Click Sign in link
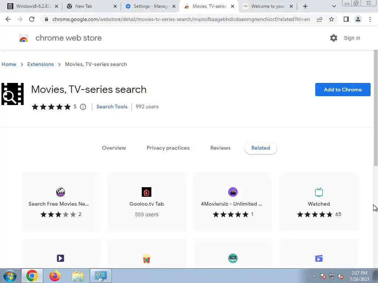Screen dimensions: 378x283 tap(352, 38)
